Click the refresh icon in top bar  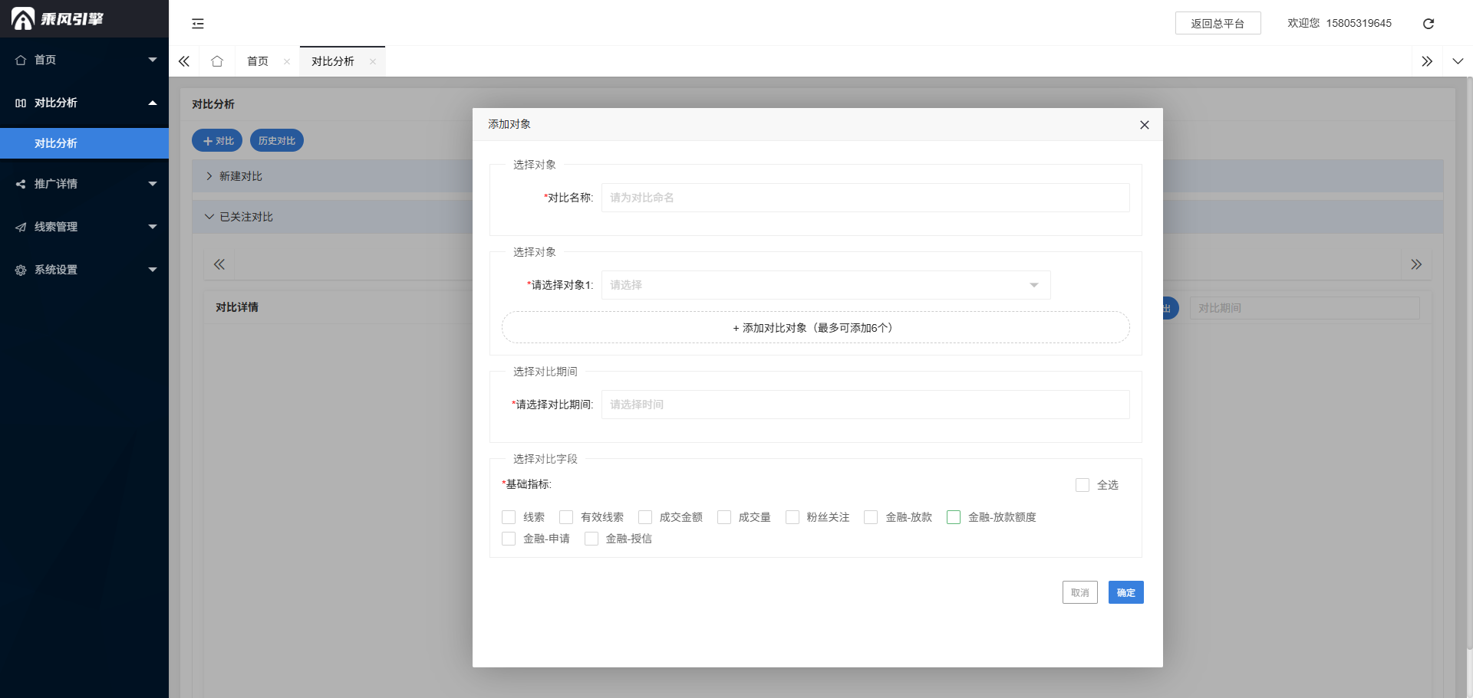point(1428,24)
